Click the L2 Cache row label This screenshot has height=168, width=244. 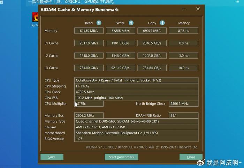tap(51, 56)
